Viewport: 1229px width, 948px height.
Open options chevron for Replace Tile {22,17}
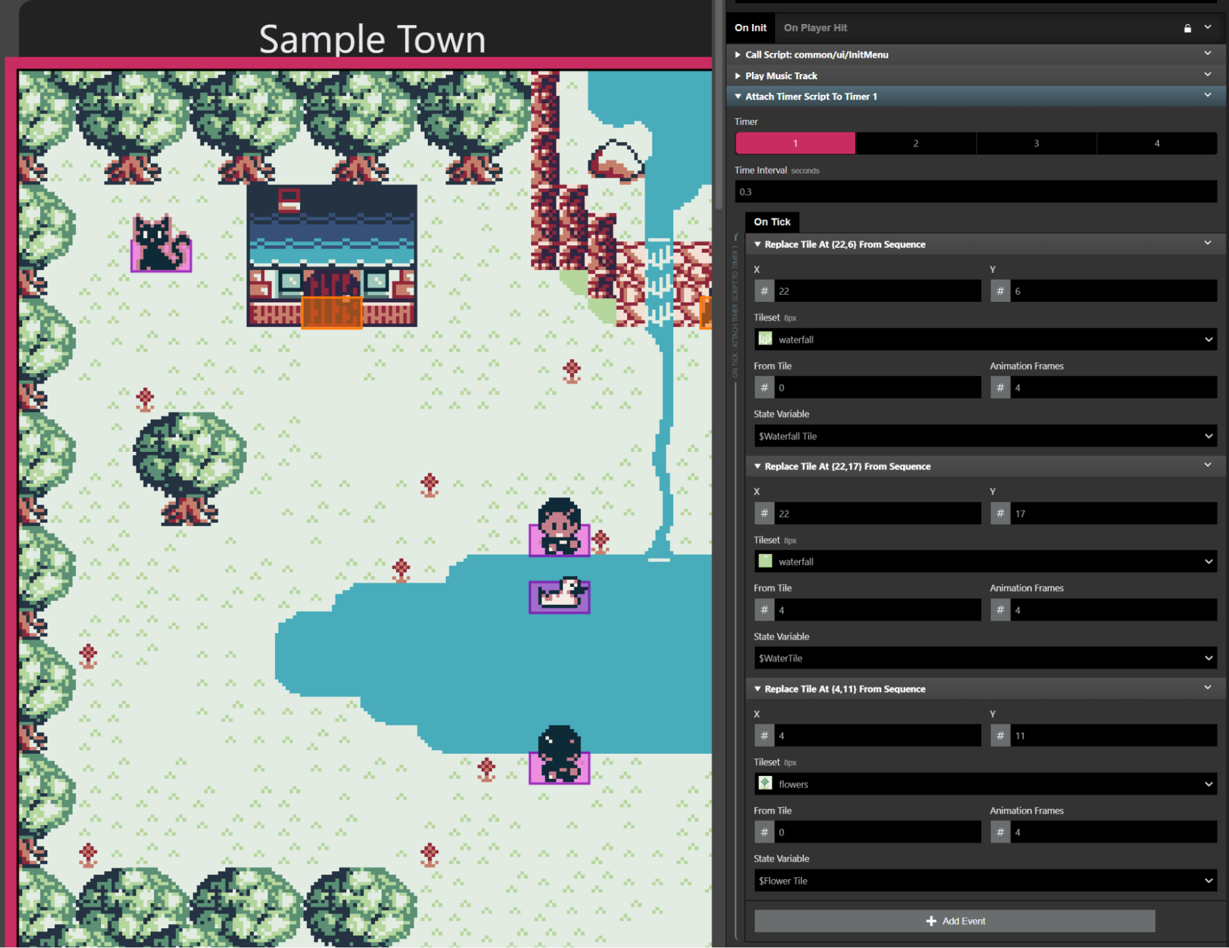point(1207,466)
